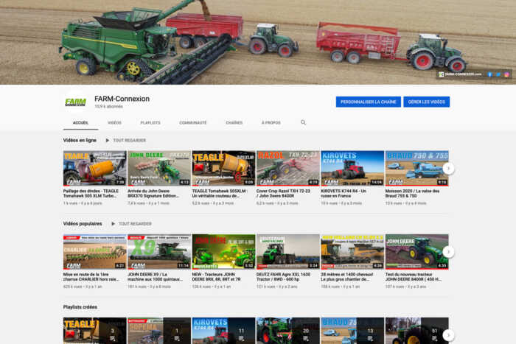Open the Vidéos populaires section heading
Viewport: 516px width, 344px height.
coord(83,224)
